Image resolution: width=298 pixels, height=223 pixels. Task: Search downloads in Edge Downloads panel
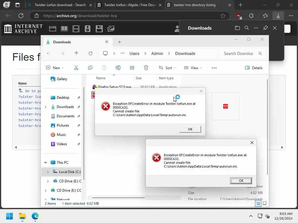click(247, 28)
